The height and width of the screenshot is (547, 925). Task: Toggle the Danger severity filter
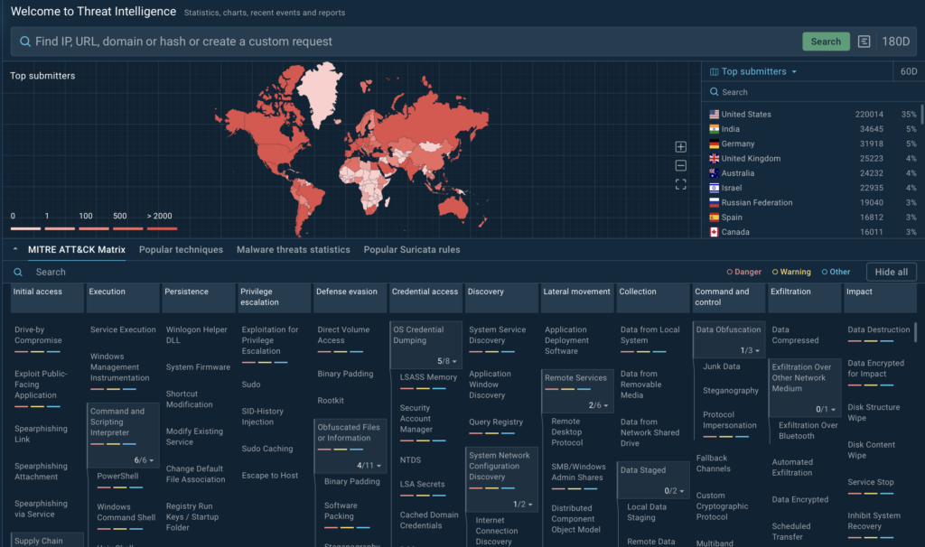(744, 272)
